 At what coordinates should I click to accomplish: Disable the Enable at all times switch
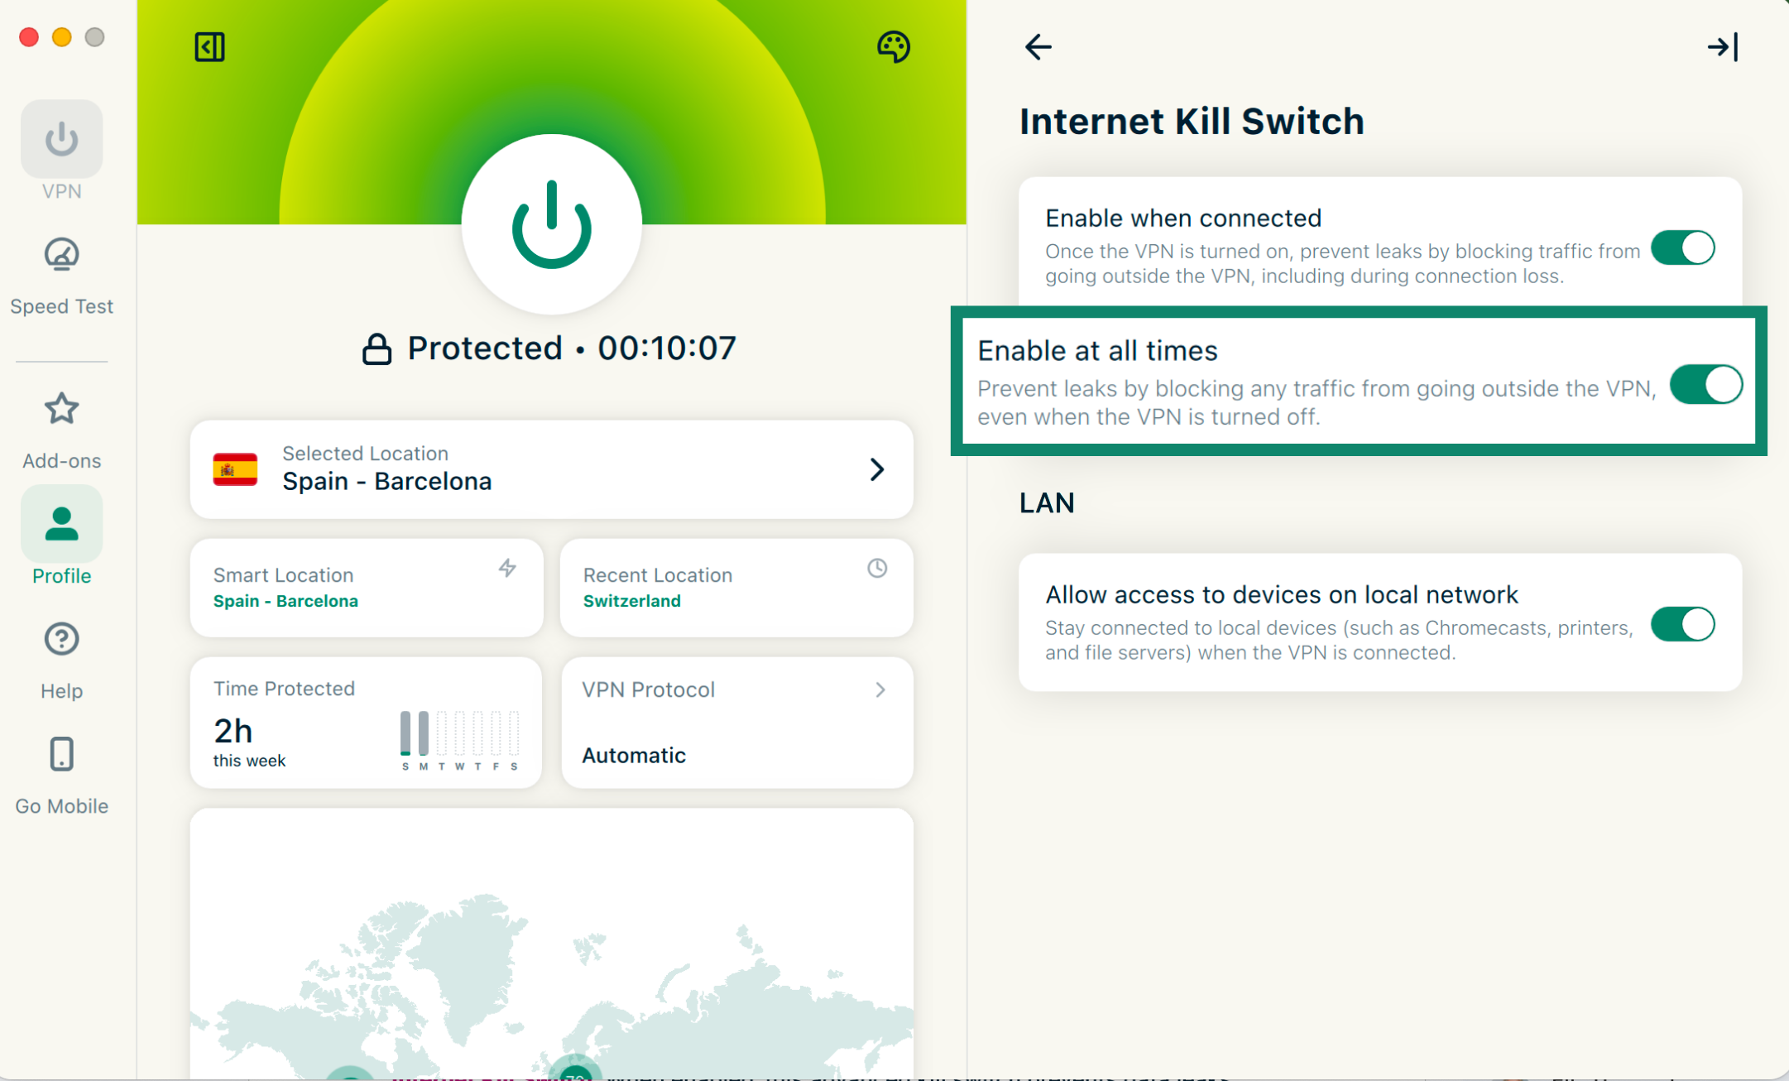tap(1705, 385)
